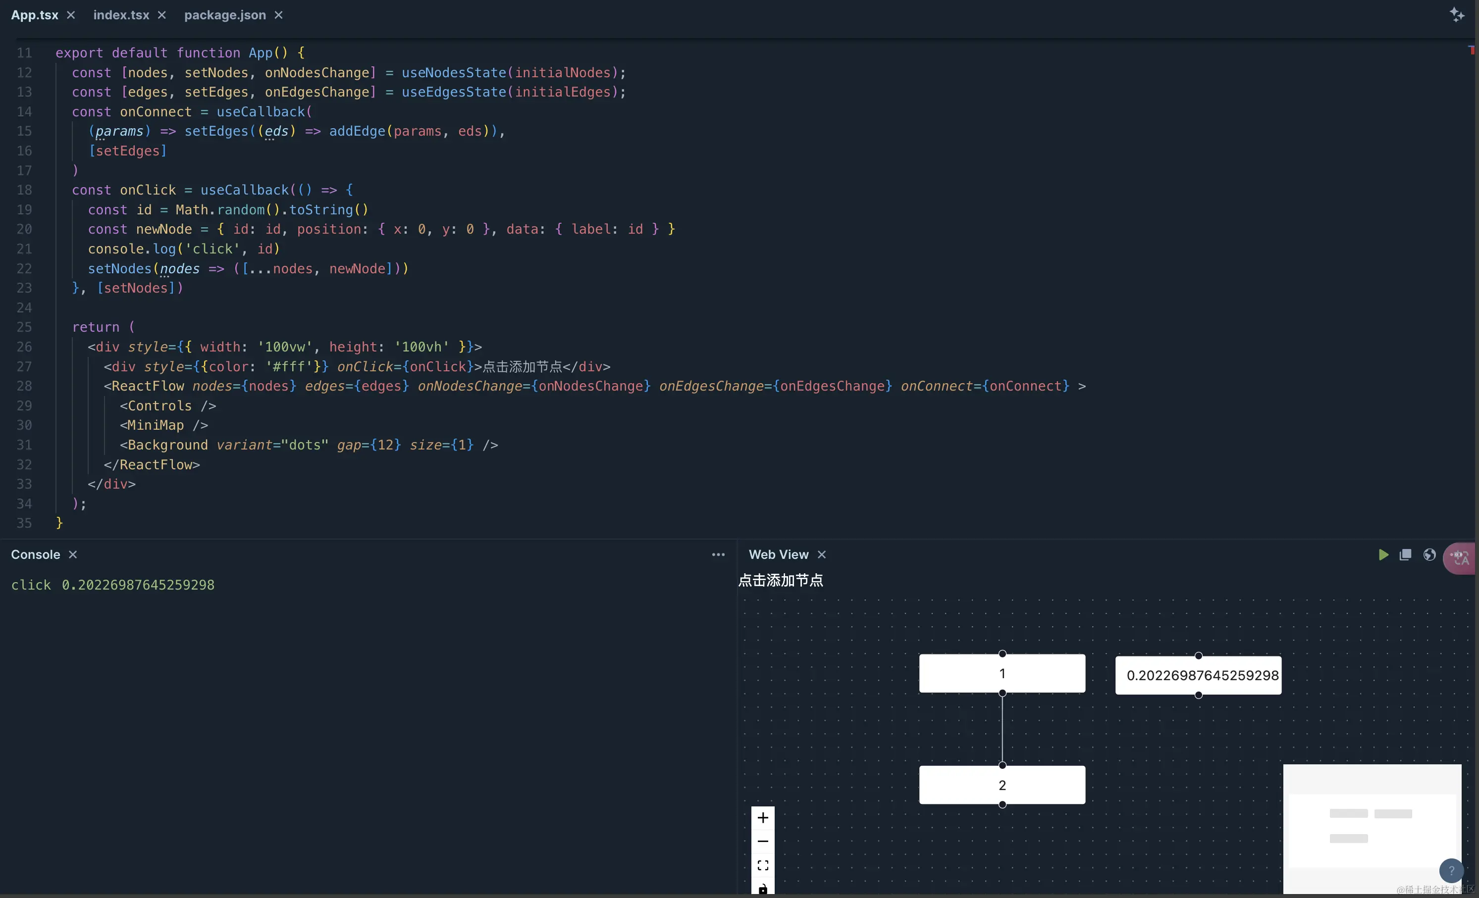
Task: Select the node labeled 2
Action: coord(1002,785)
